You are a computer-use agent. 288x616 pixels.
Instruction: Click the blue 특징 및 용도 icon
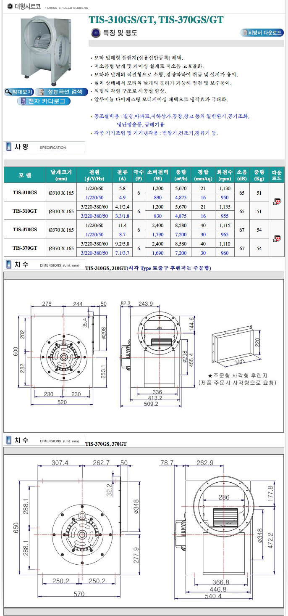pyautogui.click(x=96, y=33)
